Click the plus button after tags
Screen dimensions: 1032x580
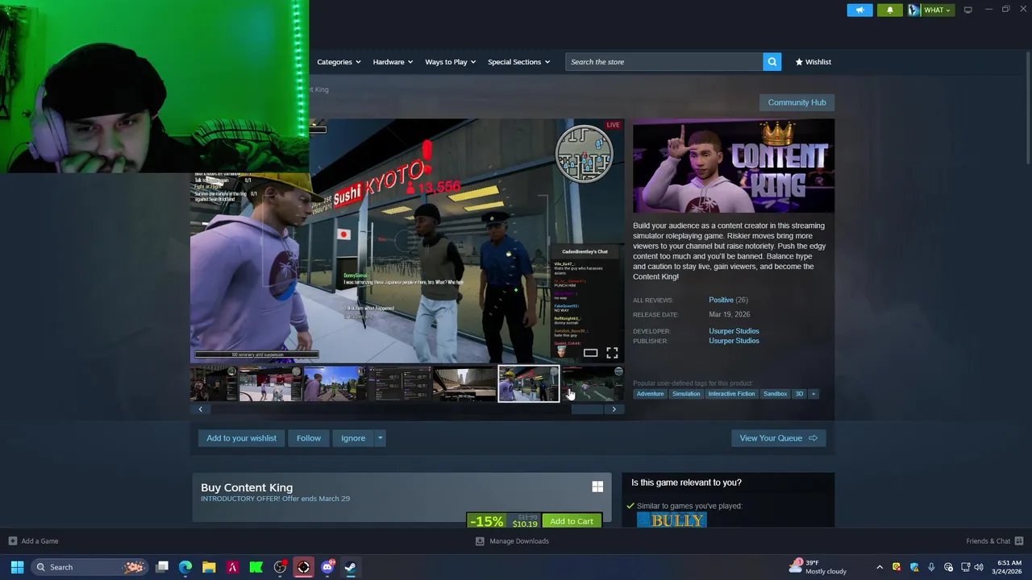[x=814, y=394]
